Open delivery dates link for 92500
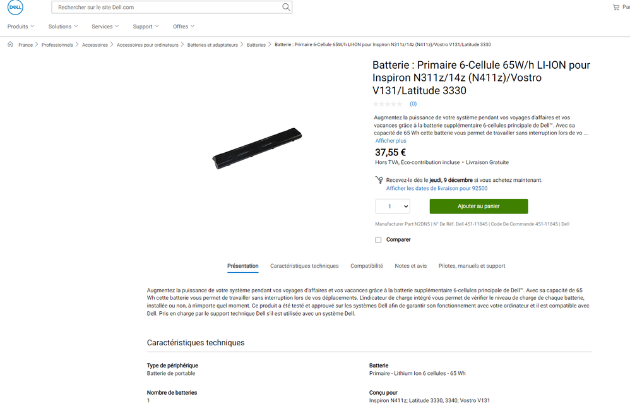 click(437, 188)
